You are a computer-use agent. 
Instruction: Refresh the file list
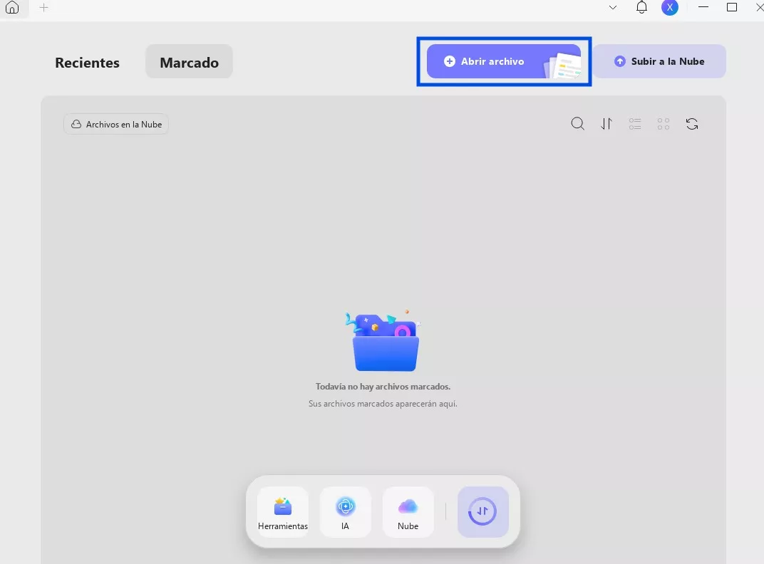pyautogui.click(x=692, y=124)
